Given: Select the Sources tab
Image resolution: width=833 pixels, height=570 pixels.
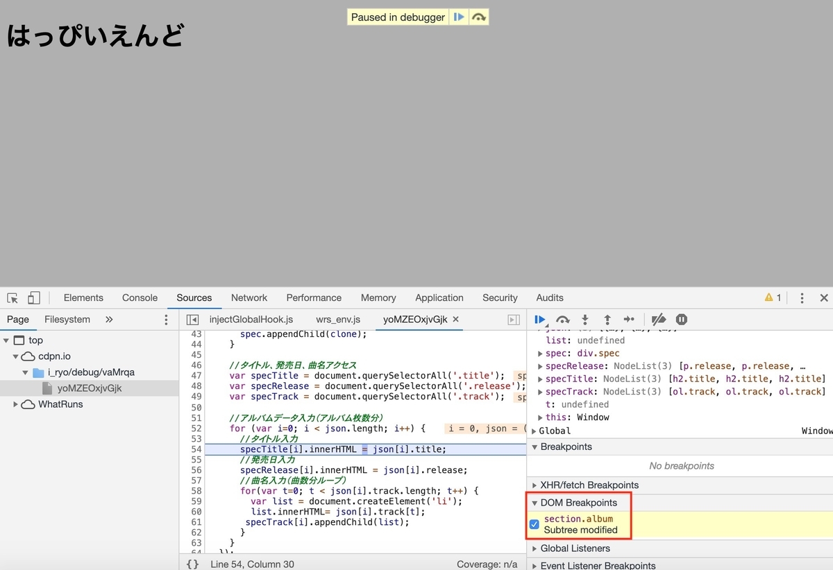Looking at the screenshot, I should click(194, 297).
